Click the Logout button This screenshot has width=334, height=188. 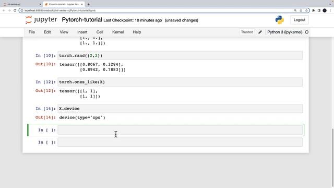[x=299, y=20]
